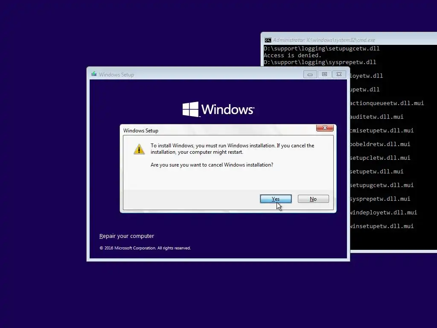Click the 'Are you sure' question text
Screen dimensions: 437x328
pyautogui.click(x=212, y=165)
